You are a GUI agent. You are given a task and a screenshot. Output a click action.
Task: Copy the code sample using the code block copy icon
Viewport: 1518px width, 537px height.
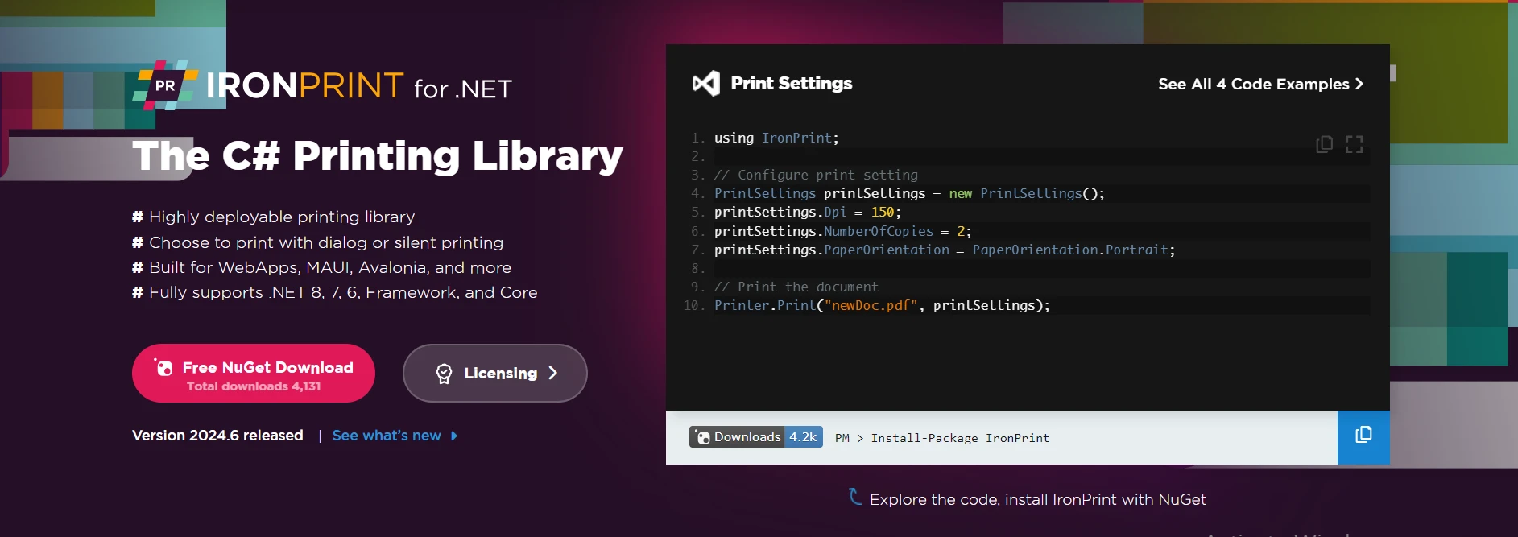pos(1324,144)
